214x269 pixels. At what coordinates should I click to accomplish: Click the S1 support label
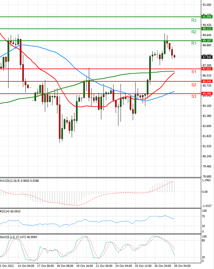[x=194, y=72]
